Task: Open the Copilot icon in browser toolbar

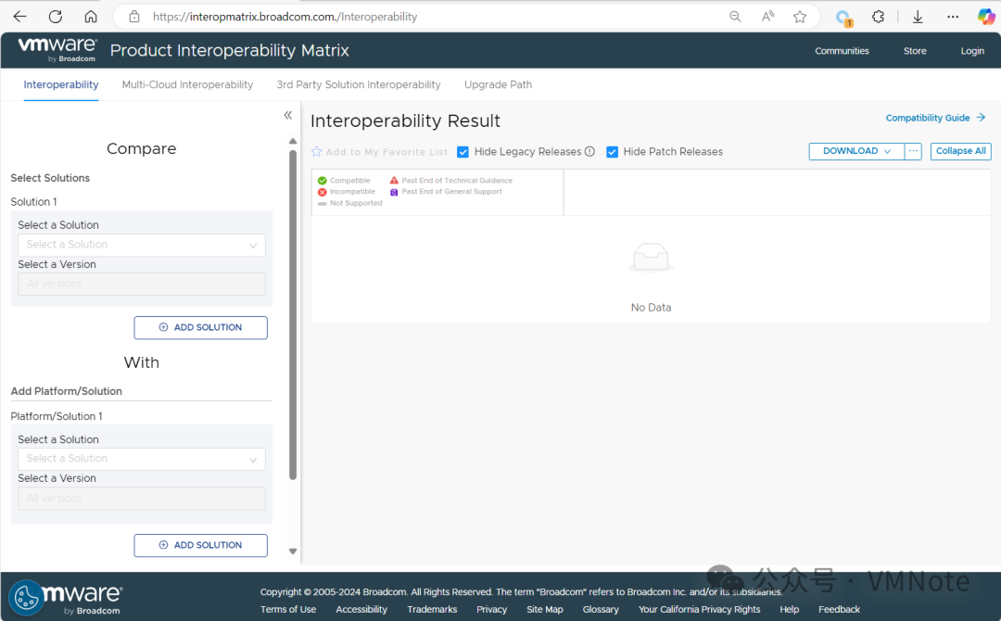Action: point(986,17)
